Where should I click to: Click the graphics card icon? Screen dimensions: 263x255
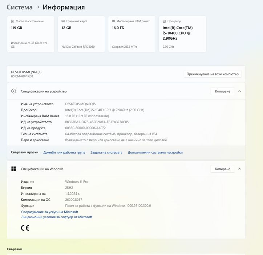click(63, 21)
